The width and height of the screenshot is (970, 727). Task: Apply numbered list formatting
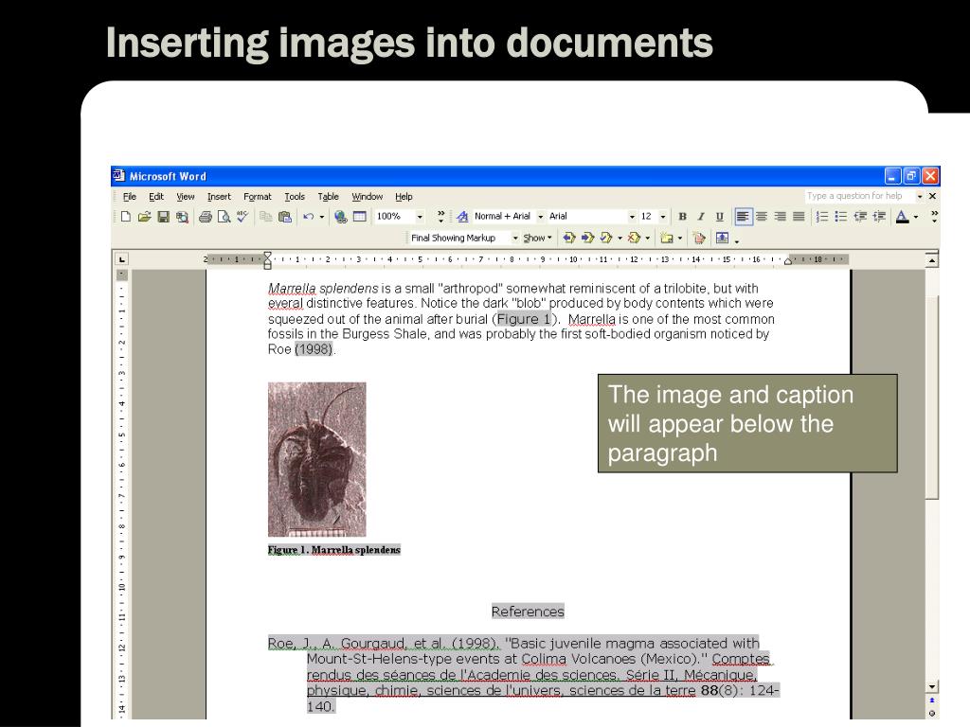[x=822, y=217]
